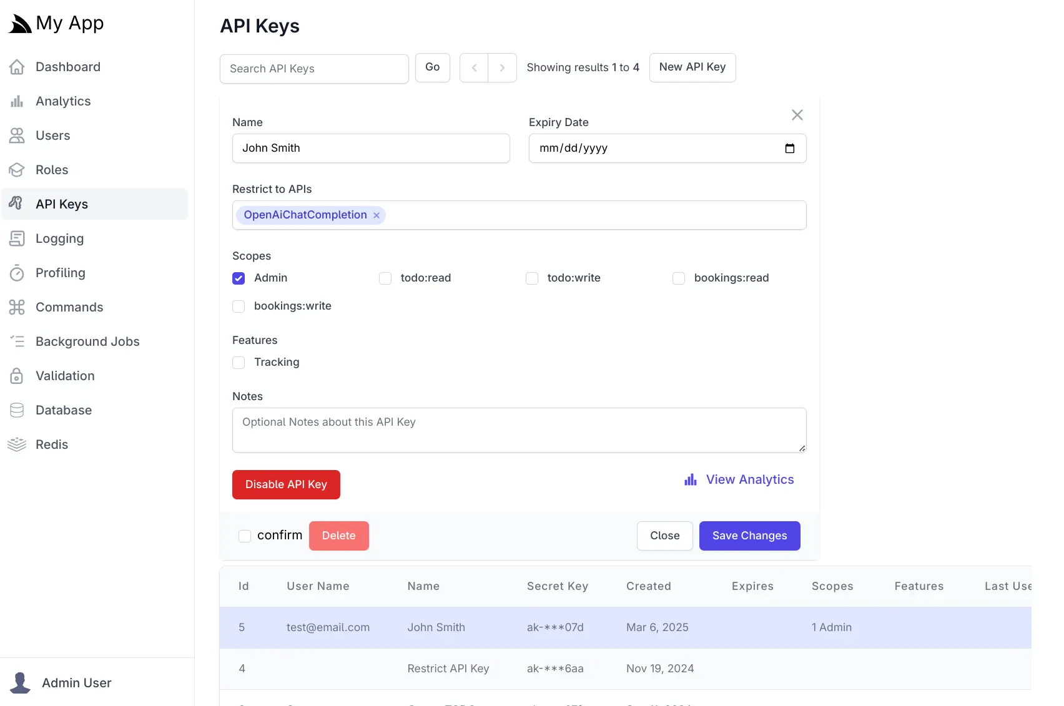Select the Analytics bar-chart icon
The image size is (1064, 706).
[x=17, y=101]
